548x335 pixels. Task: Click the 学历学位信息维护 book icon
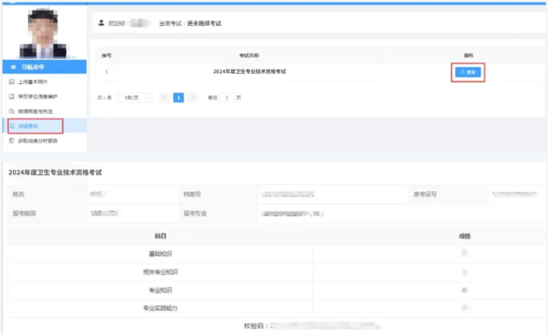11,96
